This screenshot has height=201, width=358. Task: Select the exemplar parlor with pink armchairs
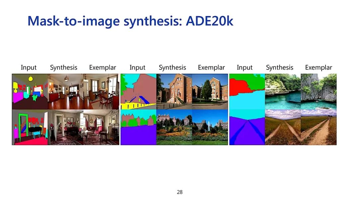coord(101,127)
